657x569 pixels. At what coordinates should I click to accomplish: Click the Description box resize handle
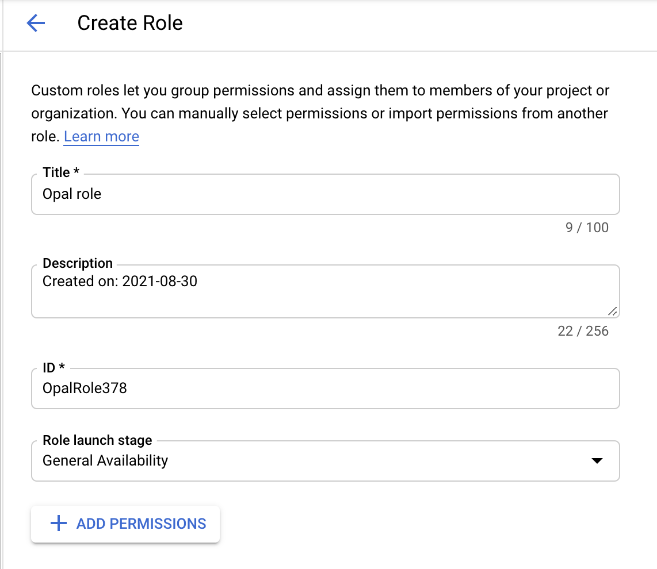pyautogui.click(x=612, y=311)
